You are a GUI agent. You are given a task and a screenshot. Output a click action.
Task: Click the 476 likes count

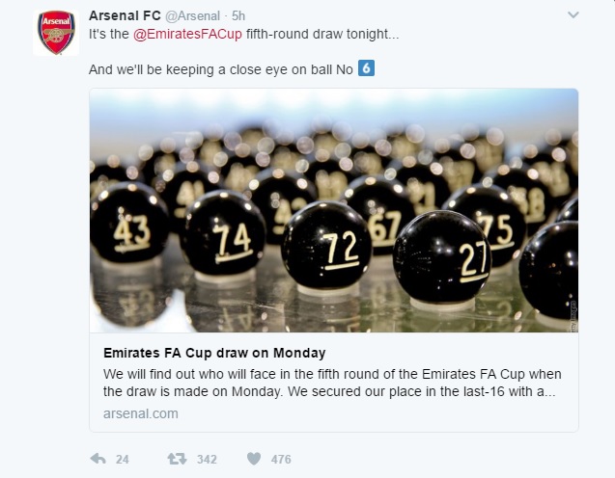(281, 460)
